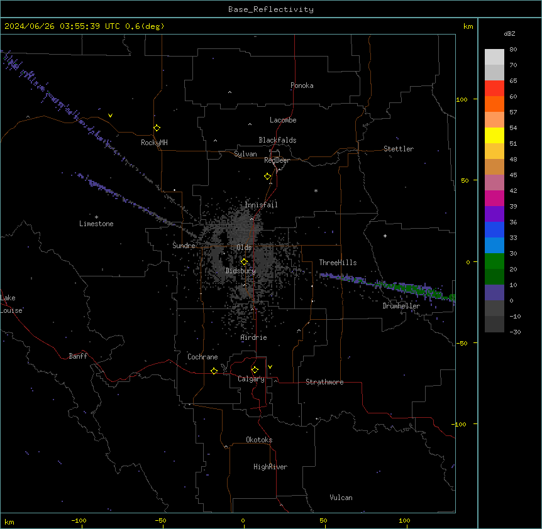This screenshot has width=542, height=529.
Task: Pick the red 65-60 dBZ legend swatch
Action: [x=494, y=89]
